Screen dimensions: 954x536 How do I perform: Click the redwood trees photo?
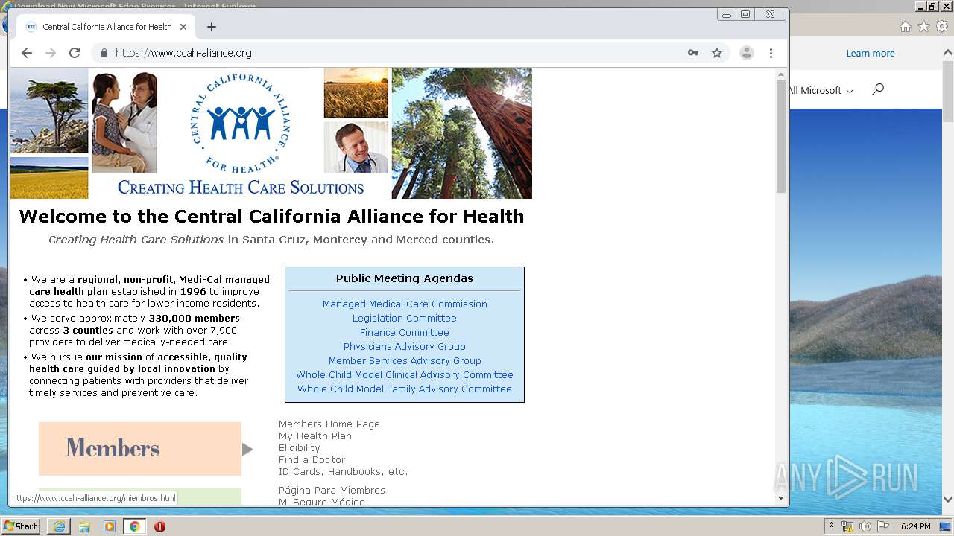[x=462, y=133]
